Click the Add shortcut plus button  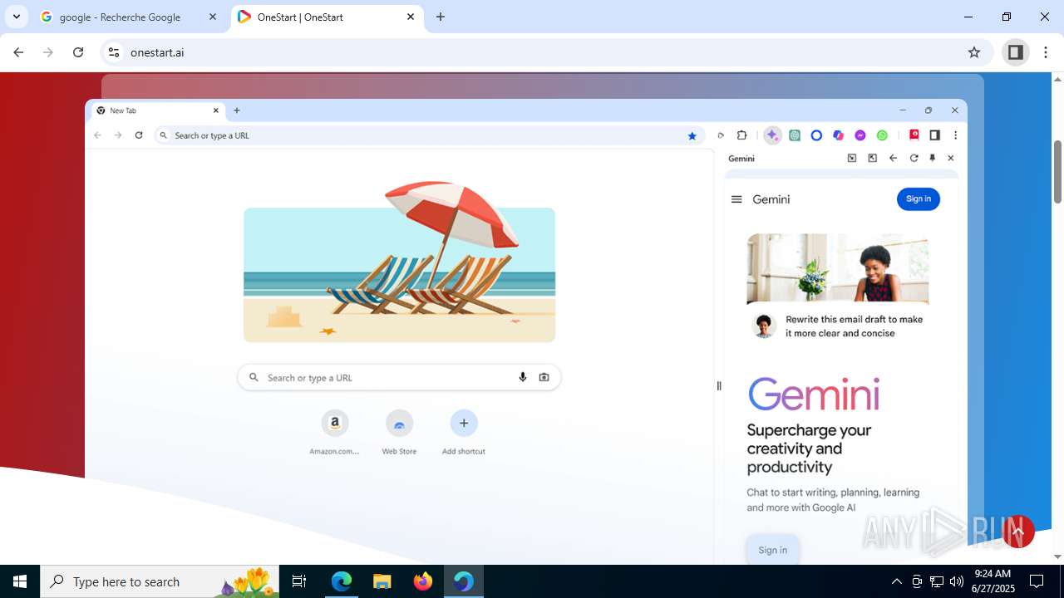pos(464,423)
